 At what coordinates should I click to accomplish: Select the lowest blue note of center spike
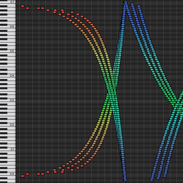[125, 180]
